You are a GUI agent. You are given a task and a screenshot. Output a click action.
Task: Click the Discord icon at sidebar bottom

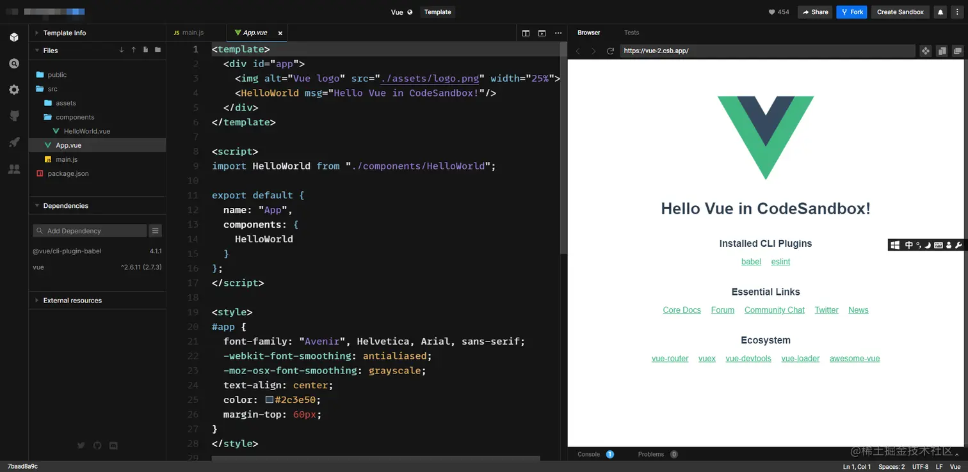pos(114,445)
